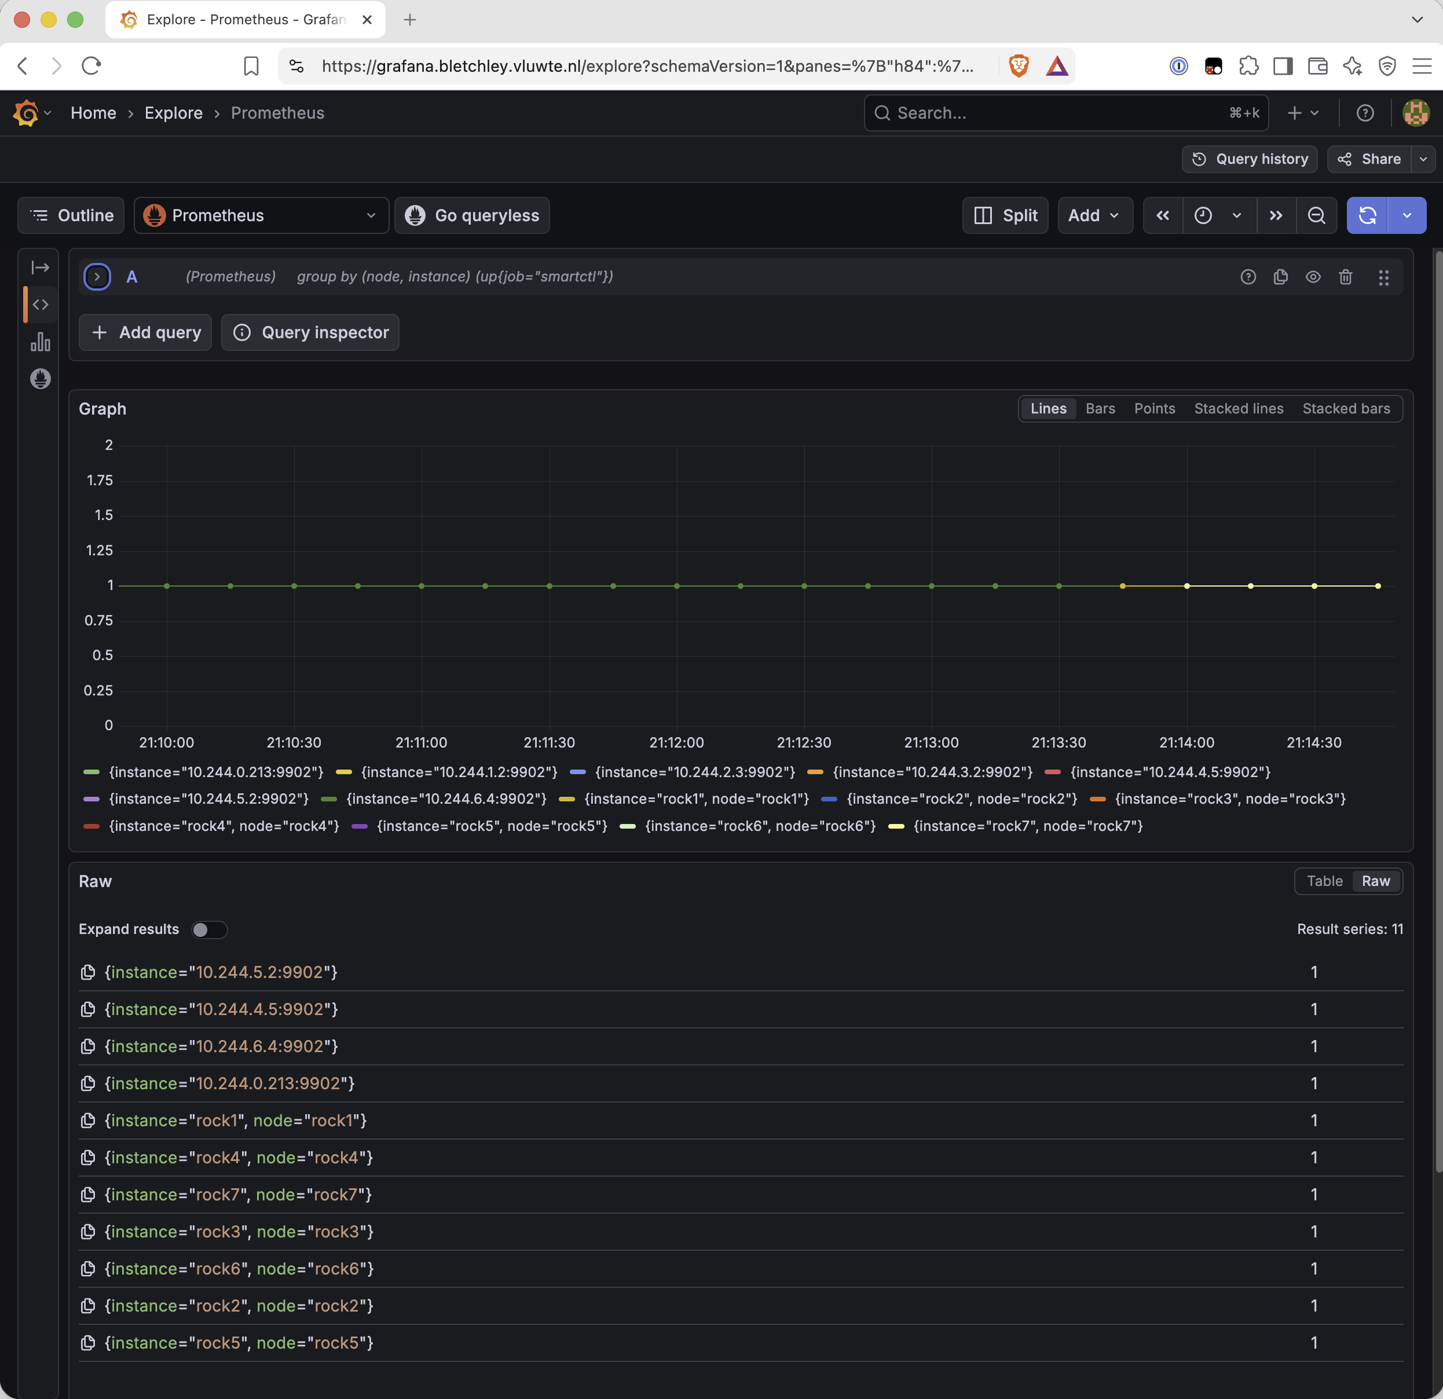Copy the 10.244.5.2:9902 series label
1443x1399 pixels.
click(x=87, y=972)
